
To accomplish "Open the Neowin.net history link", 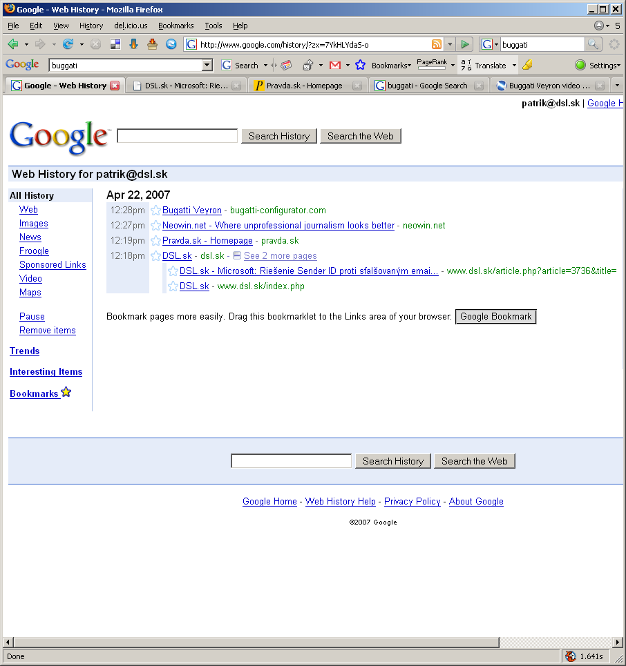I will point(278,226).
